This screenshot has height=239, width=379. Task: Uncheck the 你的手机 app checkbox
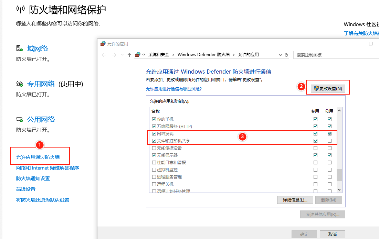[154, 119]
